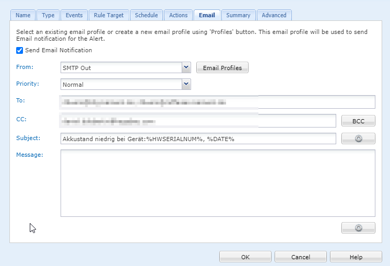Screen dimensions: 390x266
Task: Open Help for this dialog
Action: point(356,257)
